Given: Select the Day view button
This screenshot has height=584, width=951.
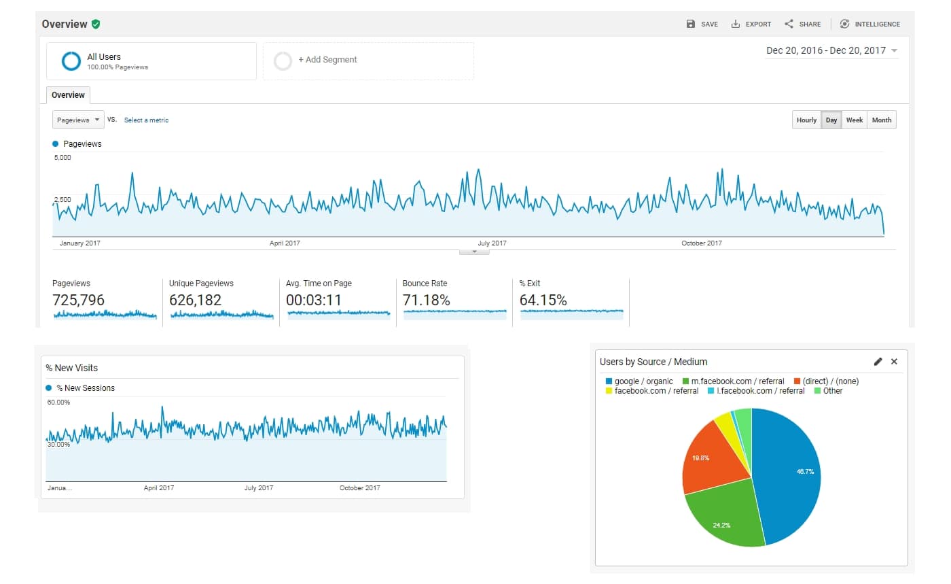Looking at the screenshot, I should pos(831,120).
